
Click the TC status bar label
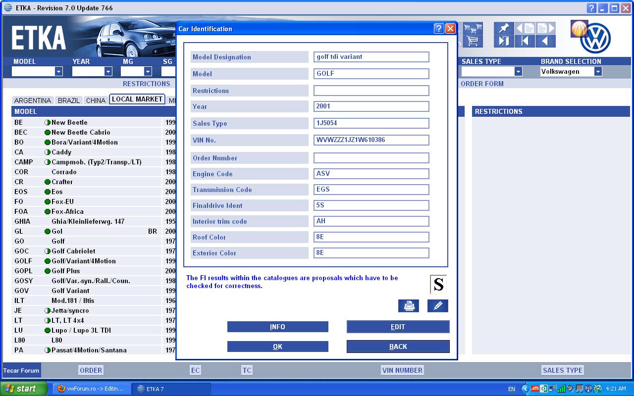(x=247, y=370)
